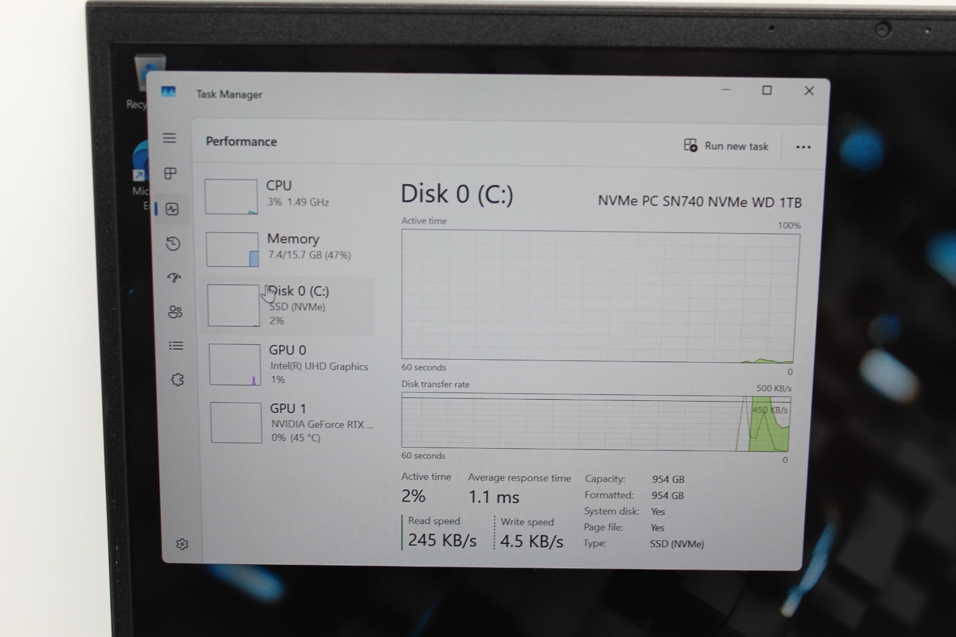This screenshot has width=956, height=637.
Task: Open the App history page icon
Action: (x=173, y=244)
